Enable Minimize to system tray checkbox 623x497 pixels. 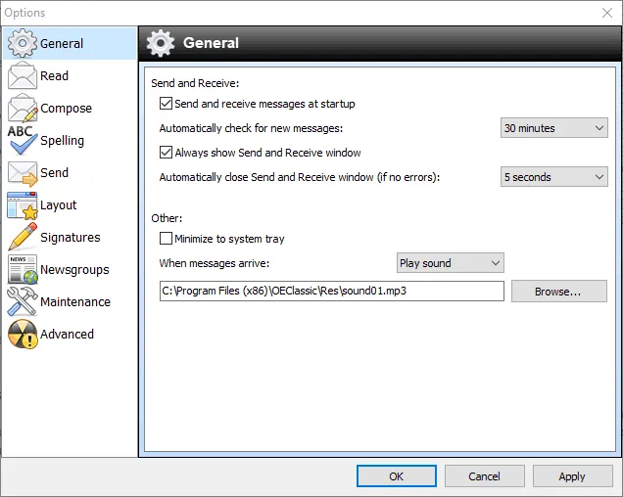166,239
